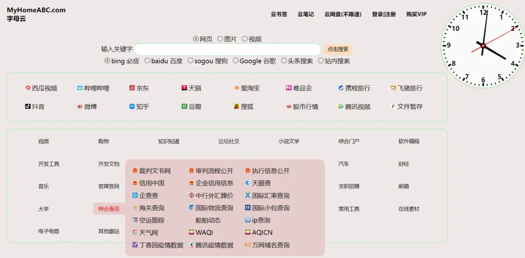Expand the 软件编程 category
The image size is (525, 258).
pyautogui.click(x=409, y=141)
